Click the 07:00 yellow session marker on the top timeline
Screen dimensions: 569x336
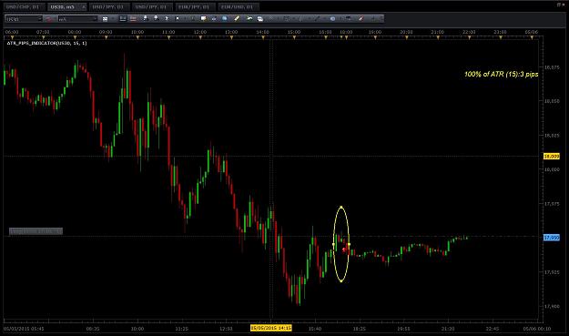pos(43,37)
